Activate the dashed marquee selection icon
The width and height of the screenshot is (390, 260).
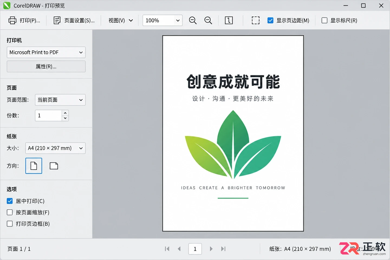(255, 20)
